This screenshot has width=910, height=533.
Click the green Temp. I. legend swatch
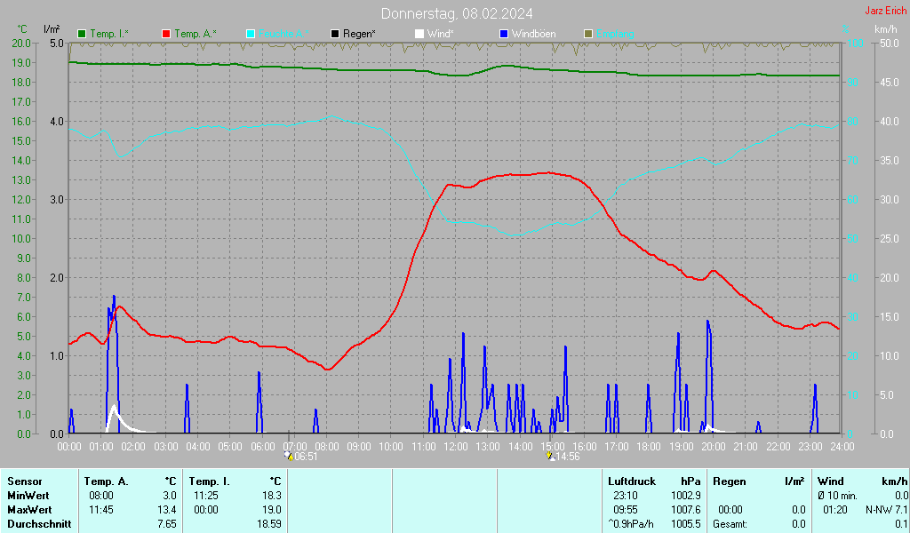(82, 35)
